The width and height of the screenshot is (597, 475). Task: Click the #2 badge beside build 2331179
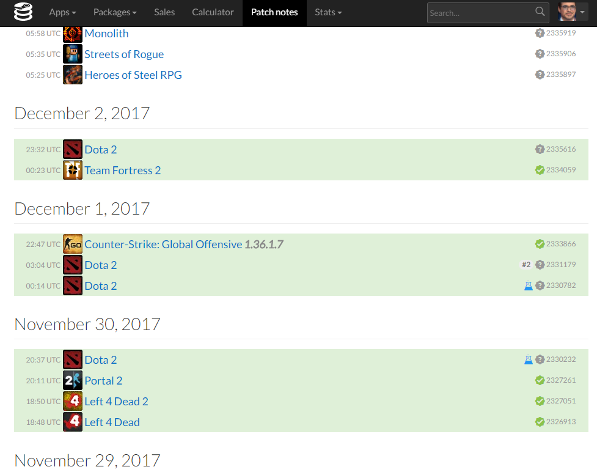pos(526,264)
